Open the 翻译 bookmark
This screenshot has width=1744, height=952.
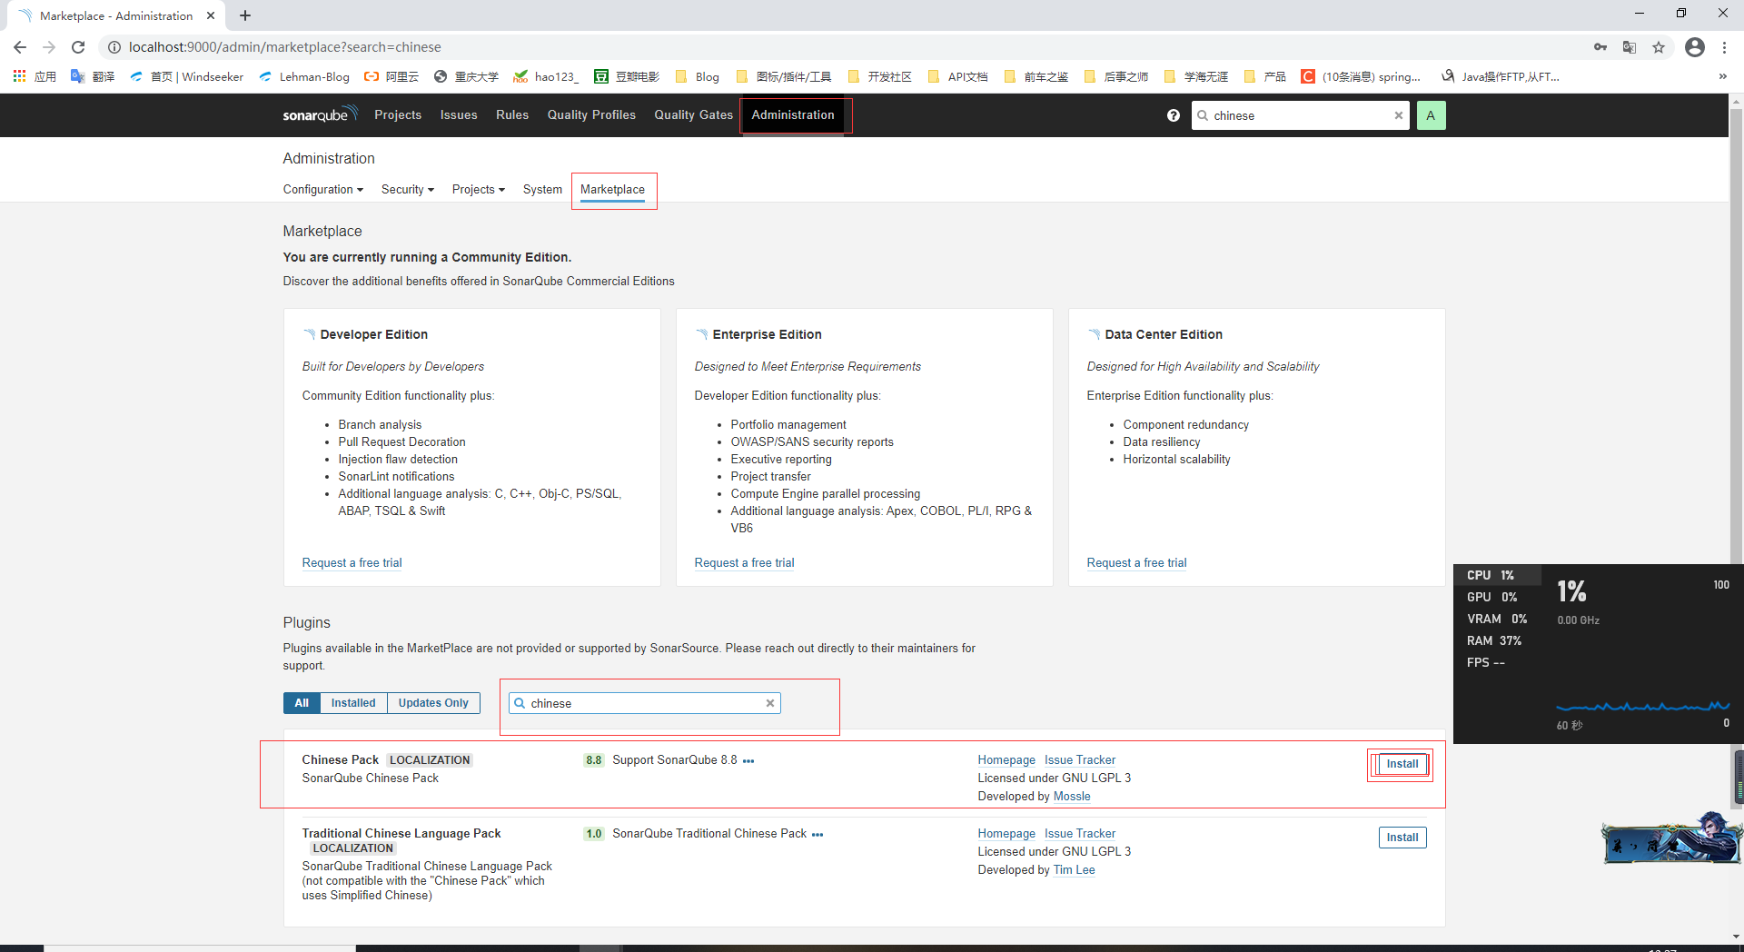(93, 77)
